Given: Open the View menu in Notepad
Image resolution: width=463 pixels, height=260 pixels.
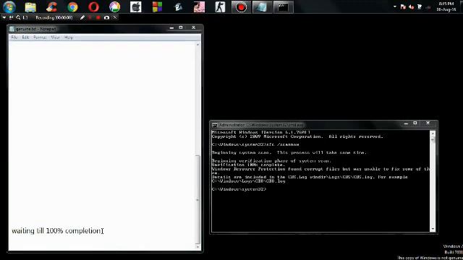Looking at the screenshot, I should pyautogui.click(x=55, y=38).
